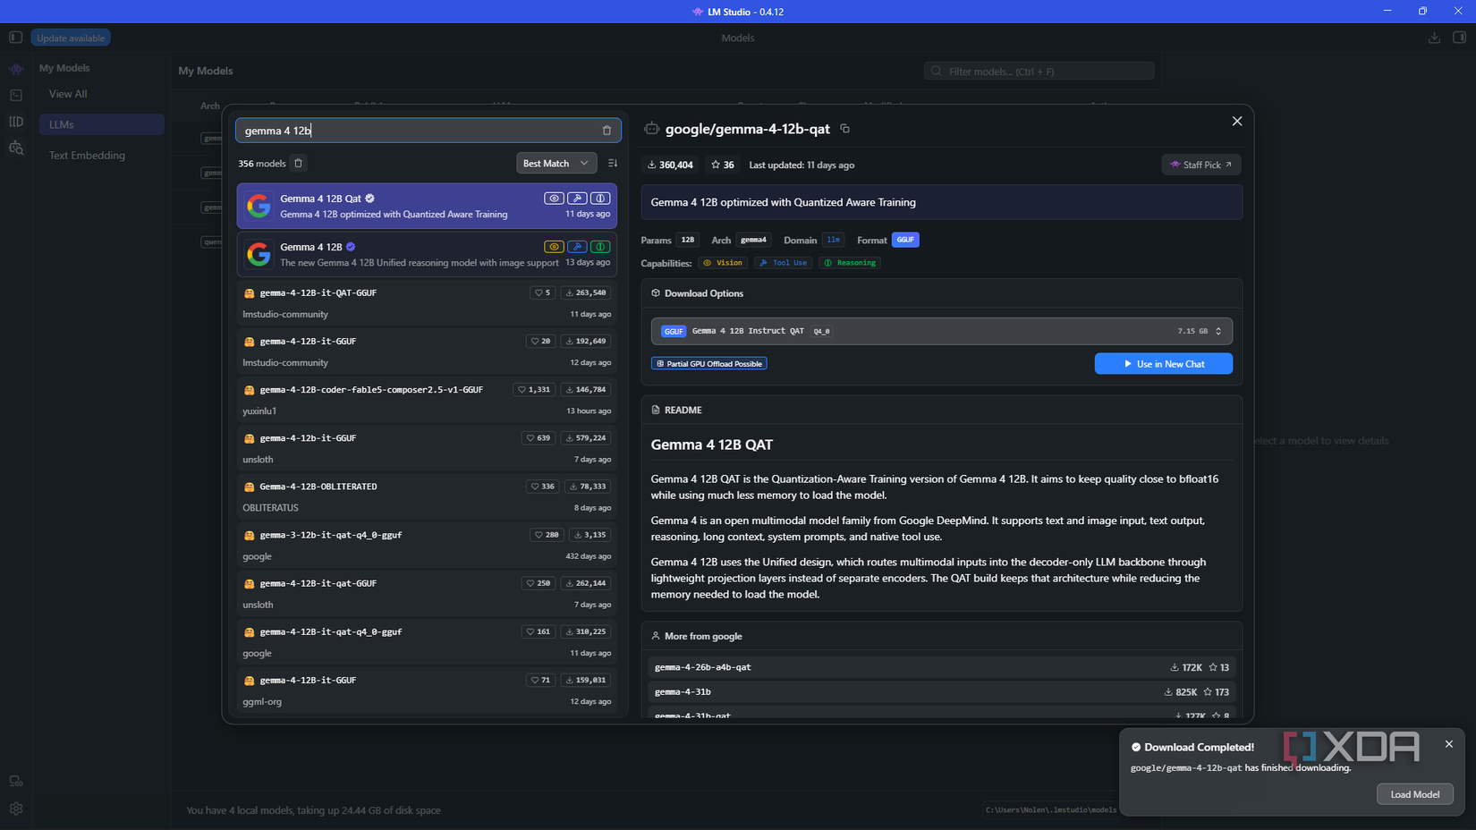
Task: Click the 1,331 likes badge on the coder-fable5 model
Action: click(534, 390)
